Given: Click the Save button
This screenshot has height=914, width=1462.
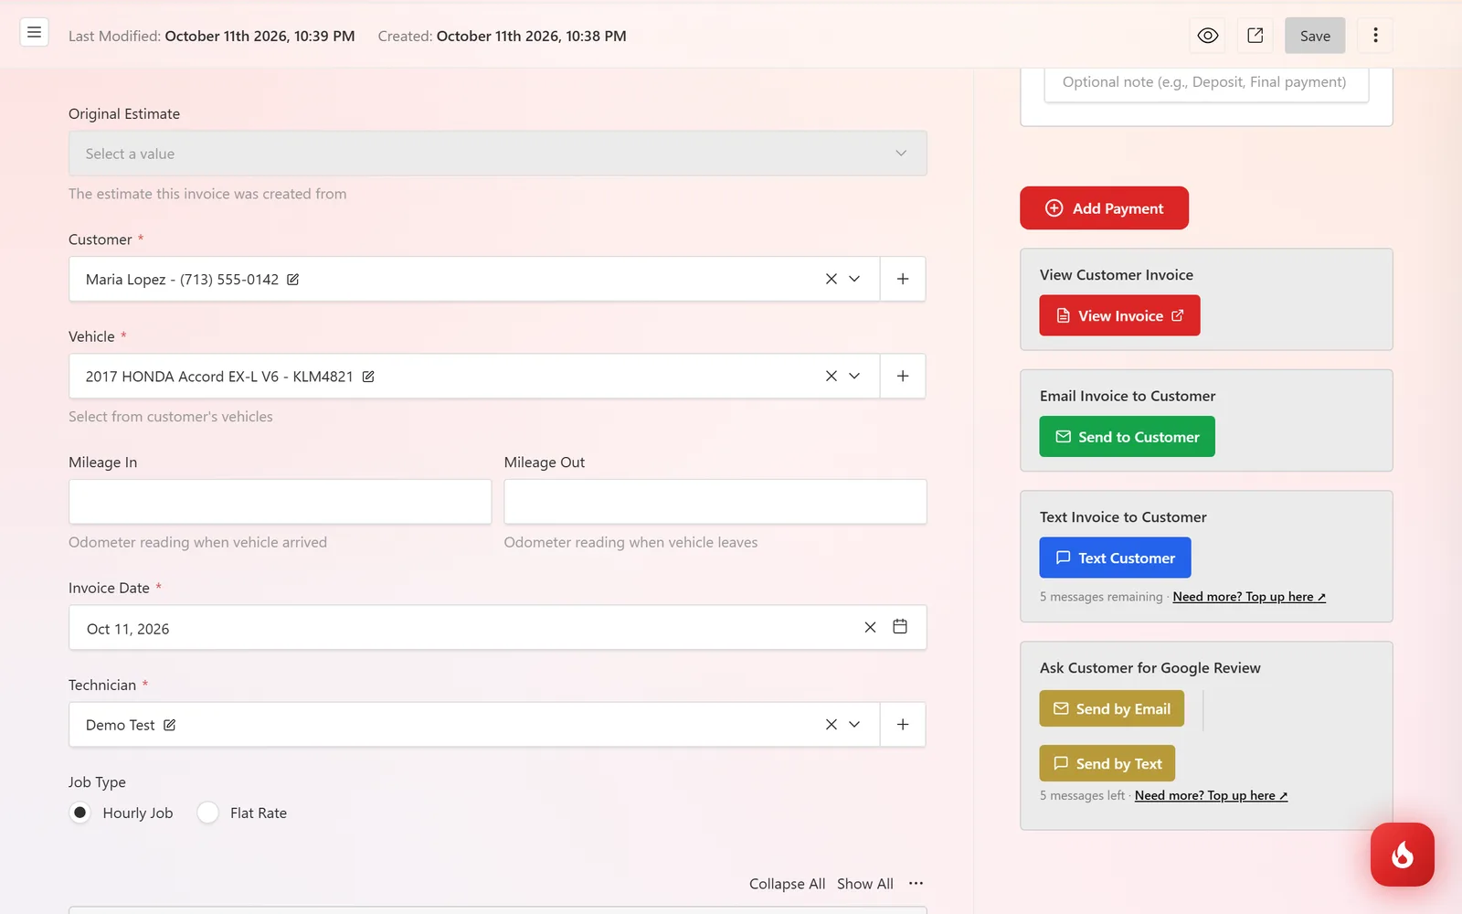Looking at the screenshot, I should (1315, 36).
